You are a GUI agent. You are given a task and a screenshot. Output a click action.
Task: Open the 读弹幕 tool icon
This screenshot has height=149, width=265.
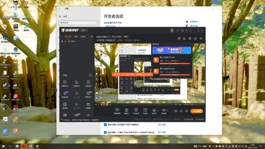(65, 106)
